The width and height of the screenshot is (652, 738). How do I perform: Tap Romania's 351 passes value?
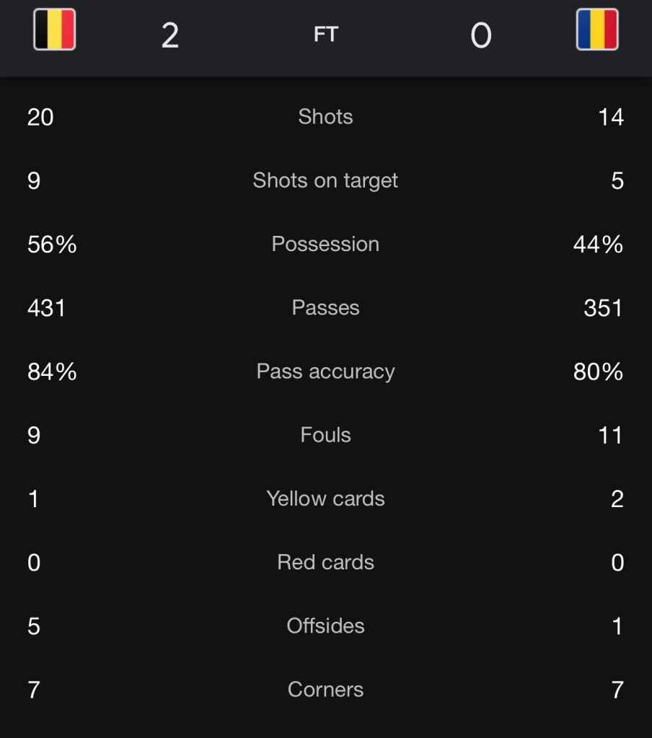603,307
